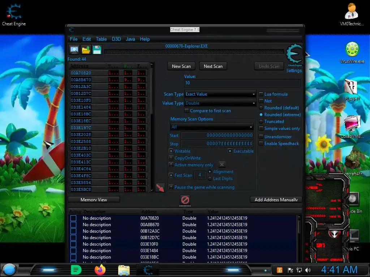Open the green notes app in taskbar
The width and height of the screenshot is (370, 277).
[x=76, y=270]
